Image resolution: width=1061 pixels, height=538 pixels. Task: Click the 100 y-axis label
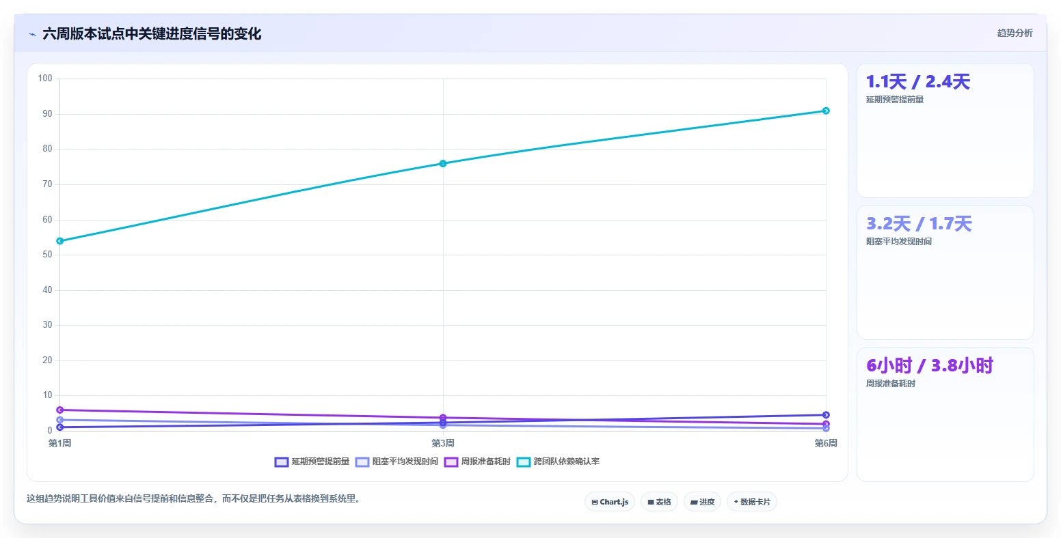45,79
